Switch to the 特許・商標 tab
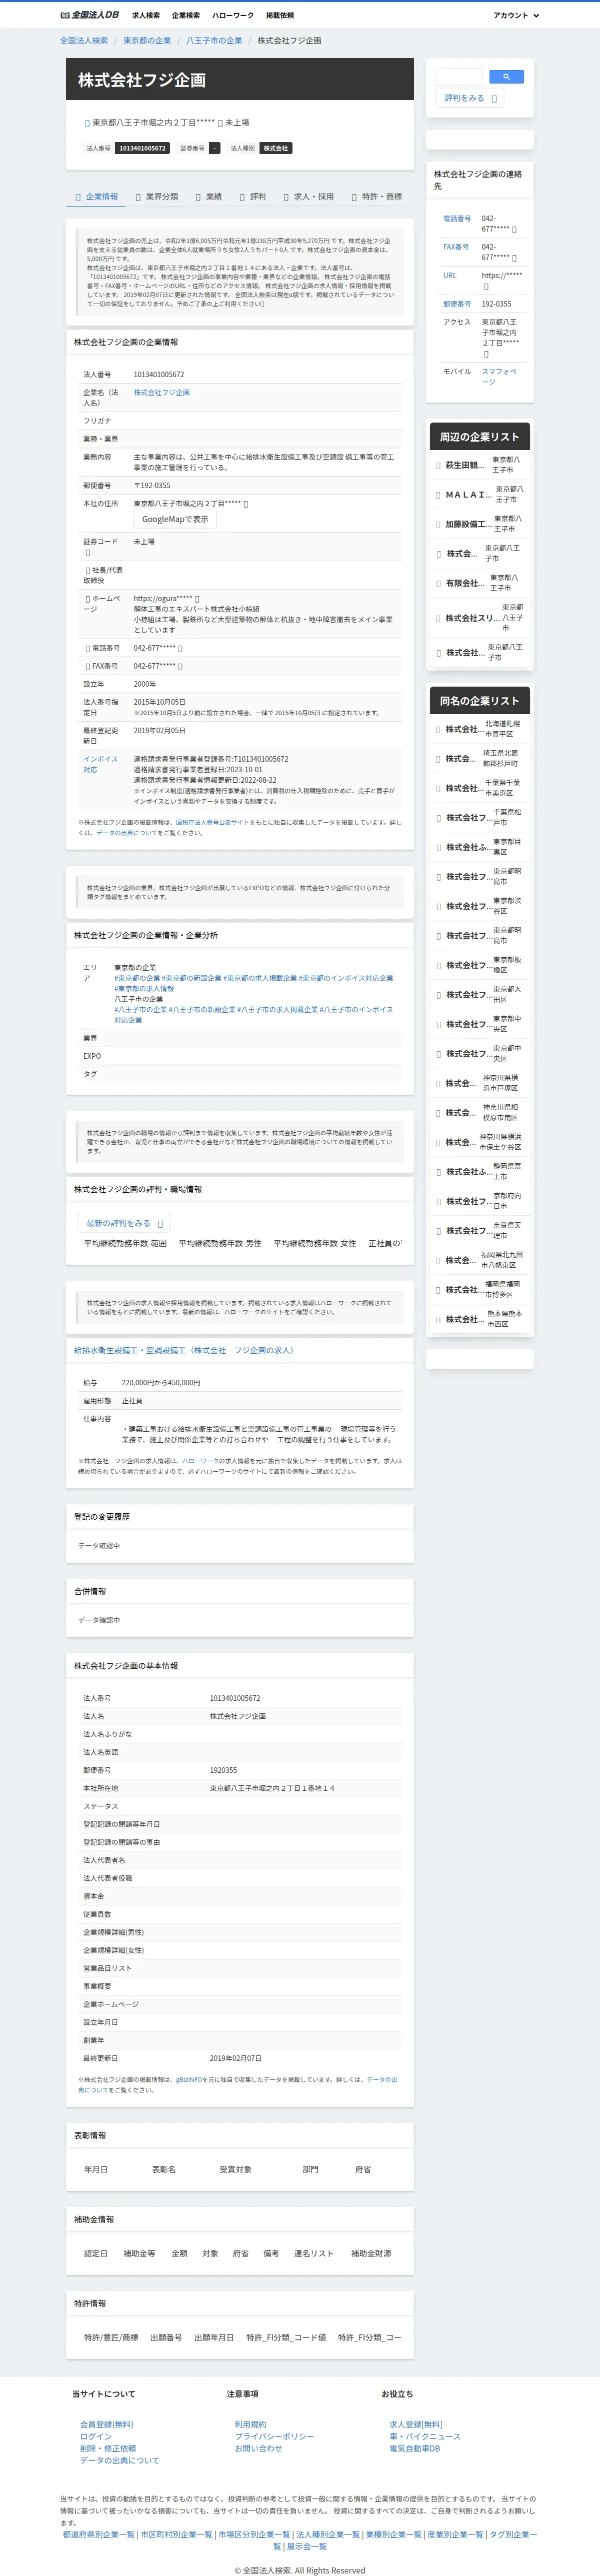The width and height of the screenshot is (600, 2576). click(x=377, y=197)
